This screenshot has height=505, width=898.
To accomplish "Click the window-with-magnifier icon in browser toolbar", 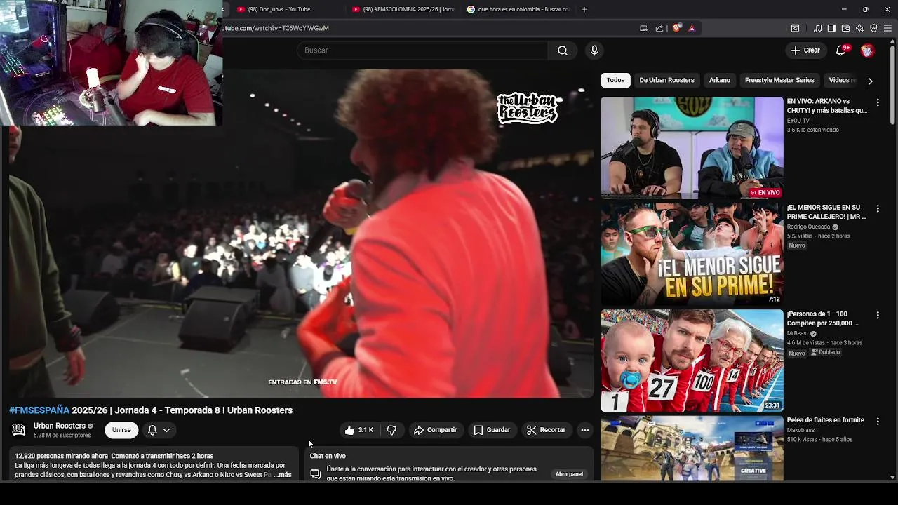I will [795, 28].
